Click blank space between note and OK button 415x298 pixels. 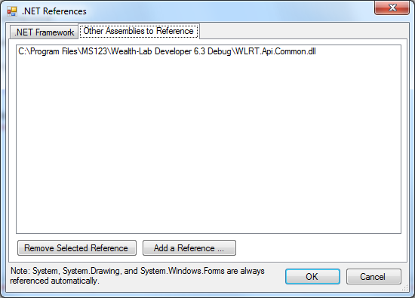click(x=275, y=276)
